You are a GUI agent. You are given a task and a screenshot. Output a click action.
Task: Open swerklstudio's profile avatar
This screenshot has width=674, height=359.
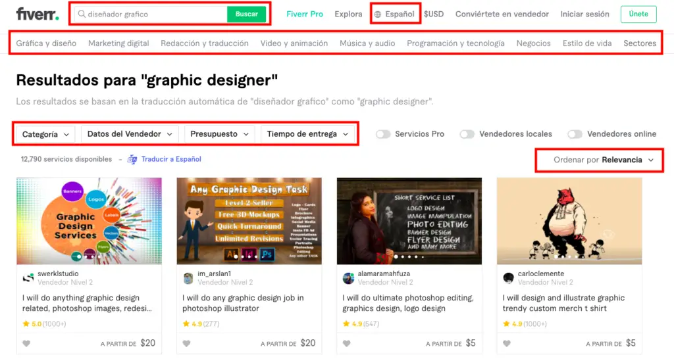pos(28,278)
